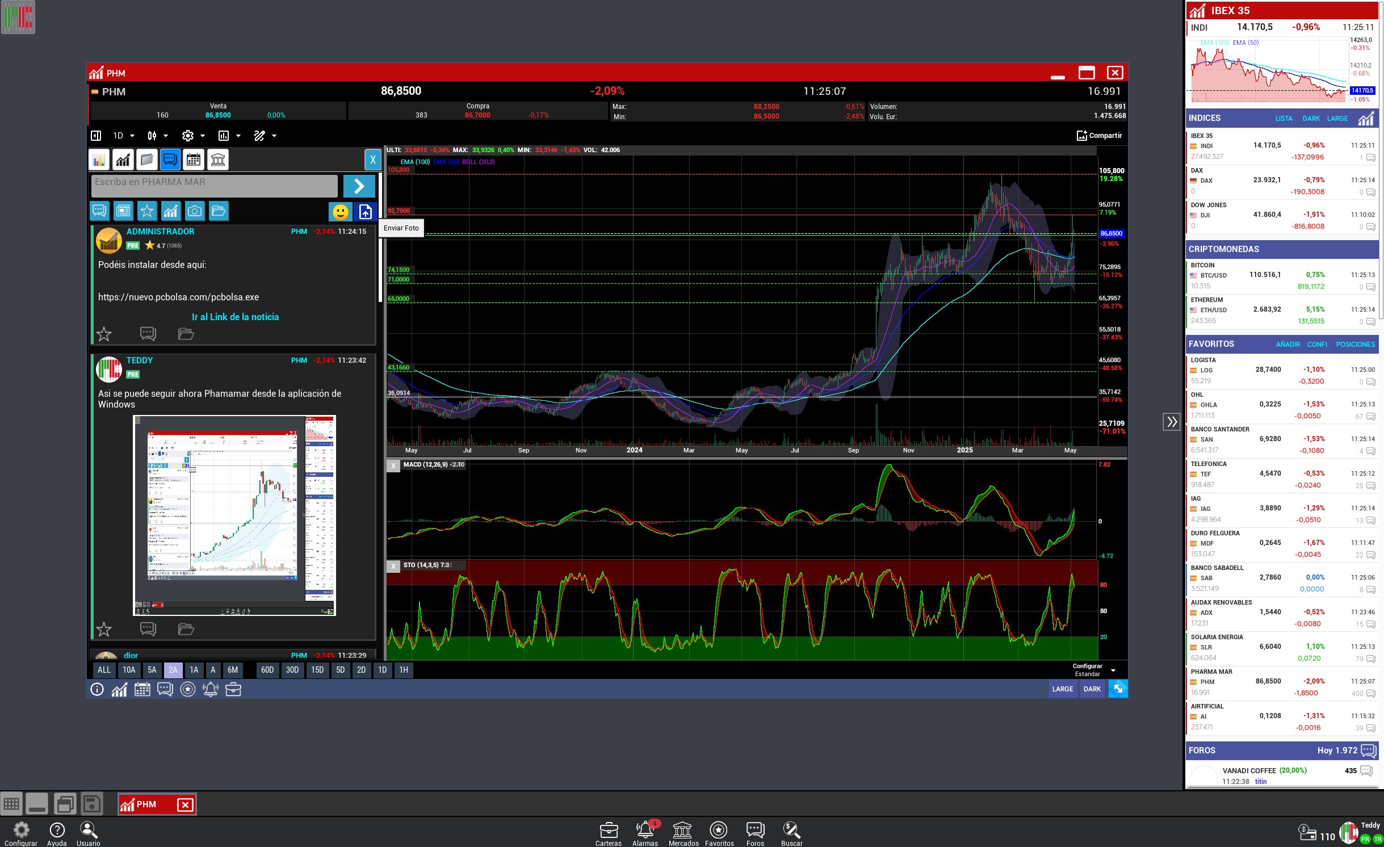This screenshot has height=847, width=1384.
Task: Reply to ADMINISTRADOR post via comment icon
Action: pos(148,333)
